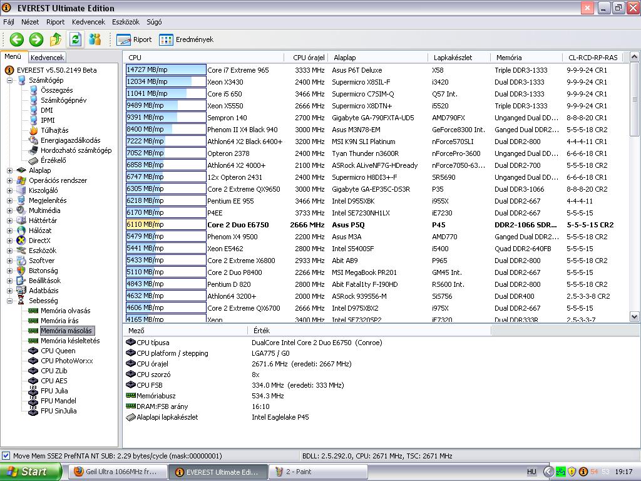Click the FPU Julia benchmark icon

click(x=33, y=391)
